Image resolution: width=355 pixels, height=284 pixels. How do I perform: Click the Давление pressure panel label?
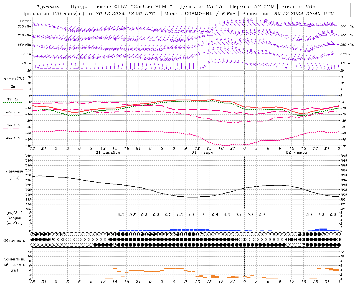(14, 171)
